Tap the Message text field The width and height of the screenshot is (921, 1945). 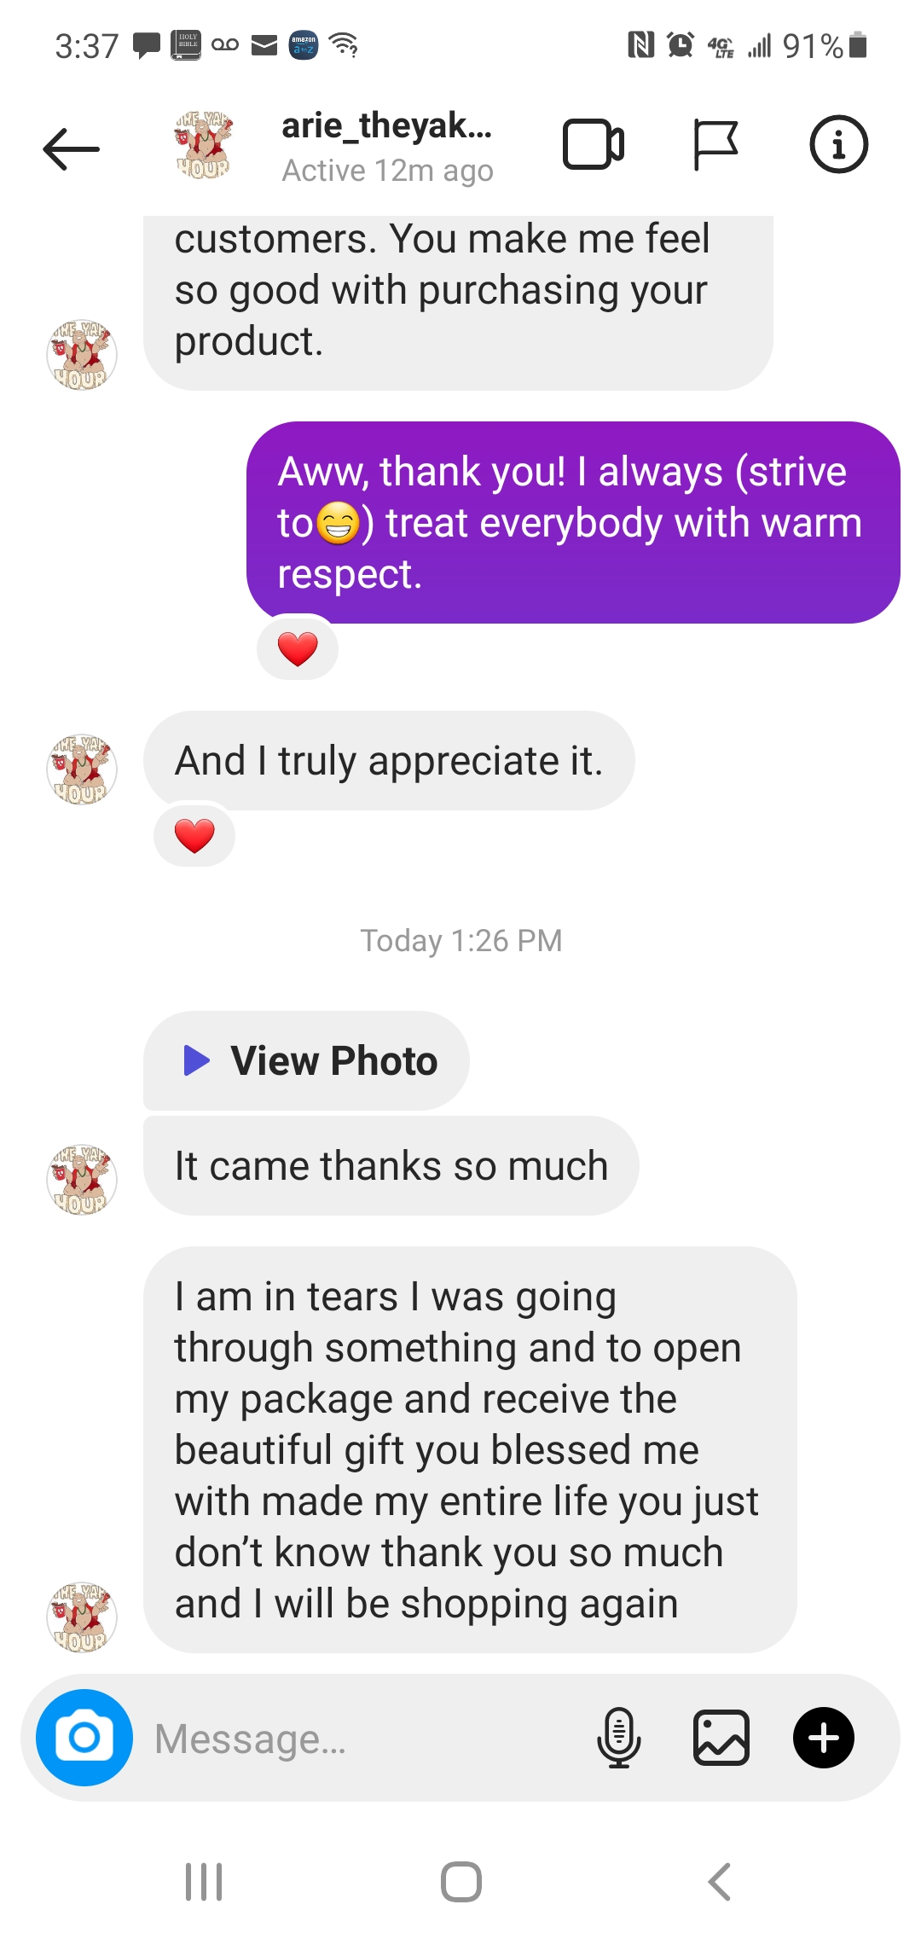(358, 1739)
